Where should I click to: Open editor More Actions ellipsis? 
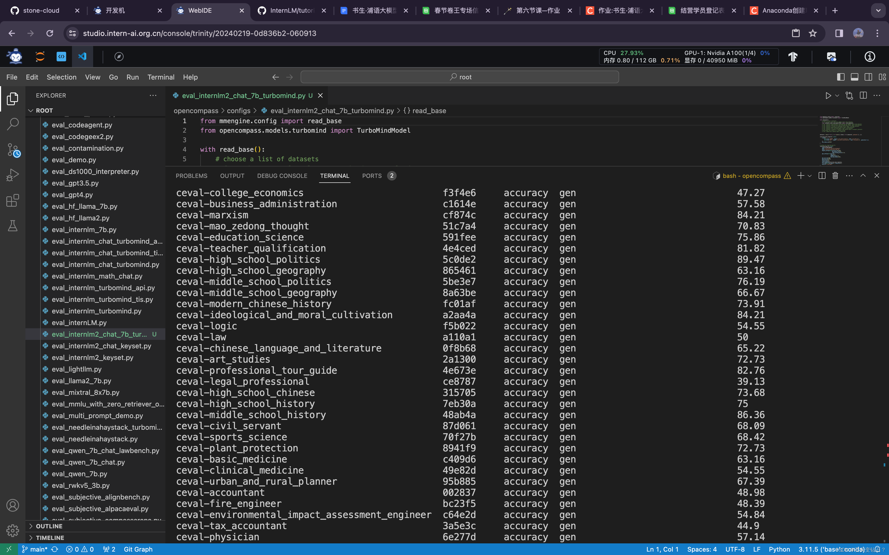877,95
